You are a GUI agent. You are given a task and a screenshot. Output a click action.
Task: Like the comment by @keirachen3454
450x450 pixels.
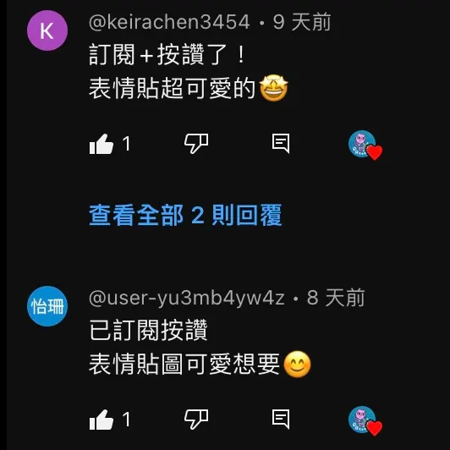(x=102, y=144)
